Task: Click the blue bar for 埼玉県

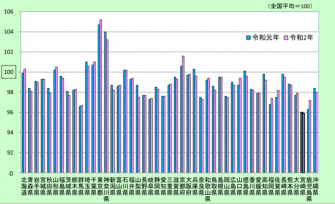Action: pyautogui.click(x=86, y=117)
